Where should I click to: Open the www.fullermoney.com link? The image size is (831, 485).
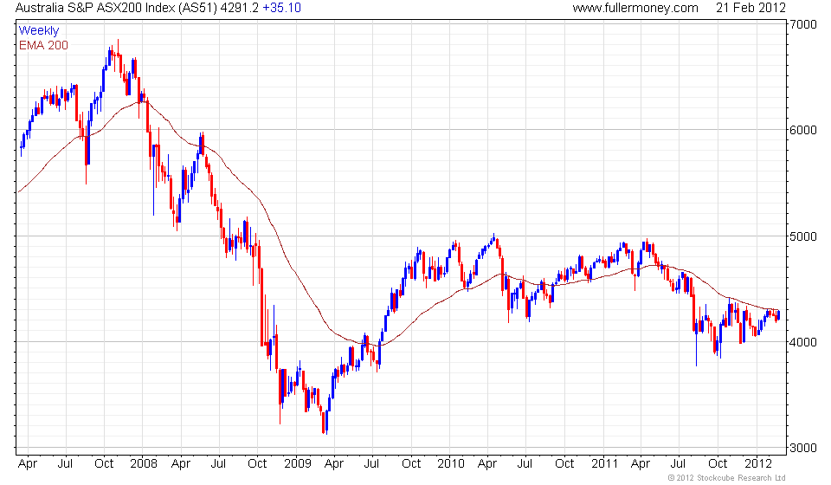(635, 8)
